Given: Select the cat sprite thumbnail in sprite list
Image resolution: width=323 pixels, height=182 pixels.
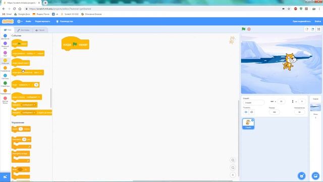Looking at the screenshot, I should pos(248,124).
